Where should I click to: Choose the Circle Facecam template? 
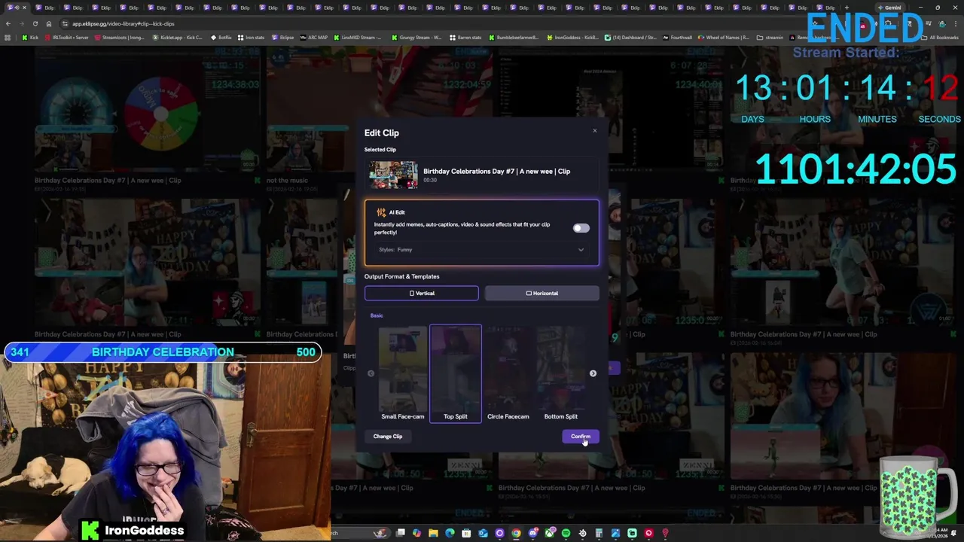pos(508,373)
